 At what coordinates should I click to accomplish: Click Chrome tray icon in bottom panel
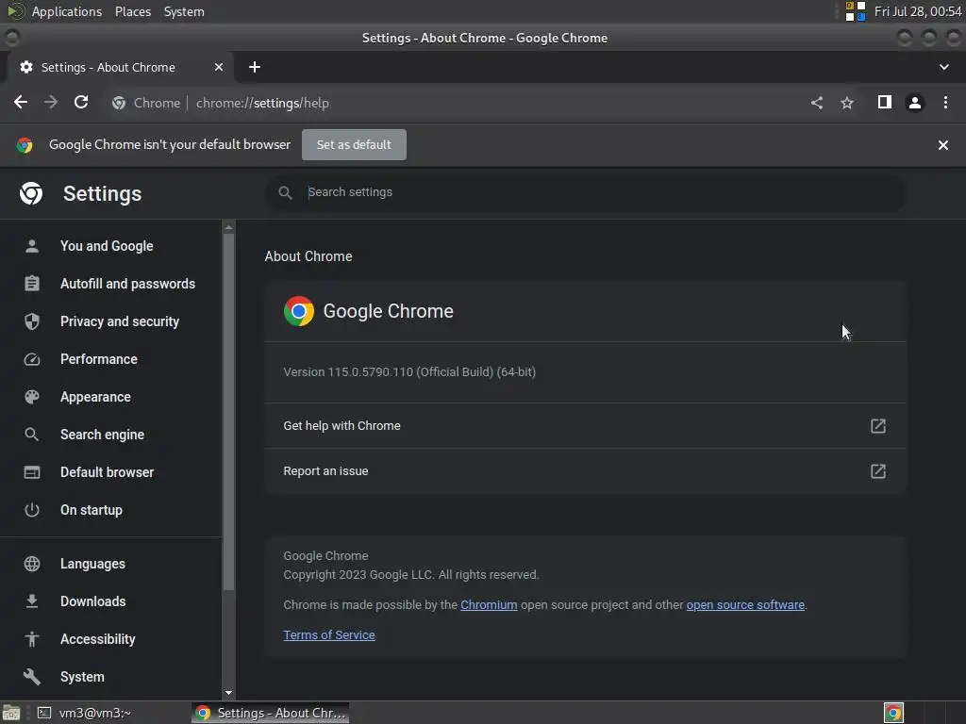[x=893, y=713]
